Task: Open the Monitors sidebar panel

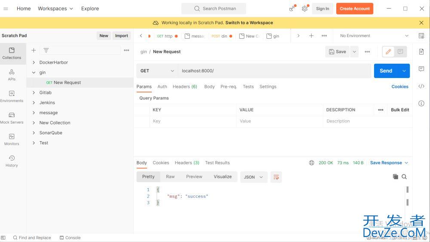Action: pyautogui.click(x=12, y=140)
